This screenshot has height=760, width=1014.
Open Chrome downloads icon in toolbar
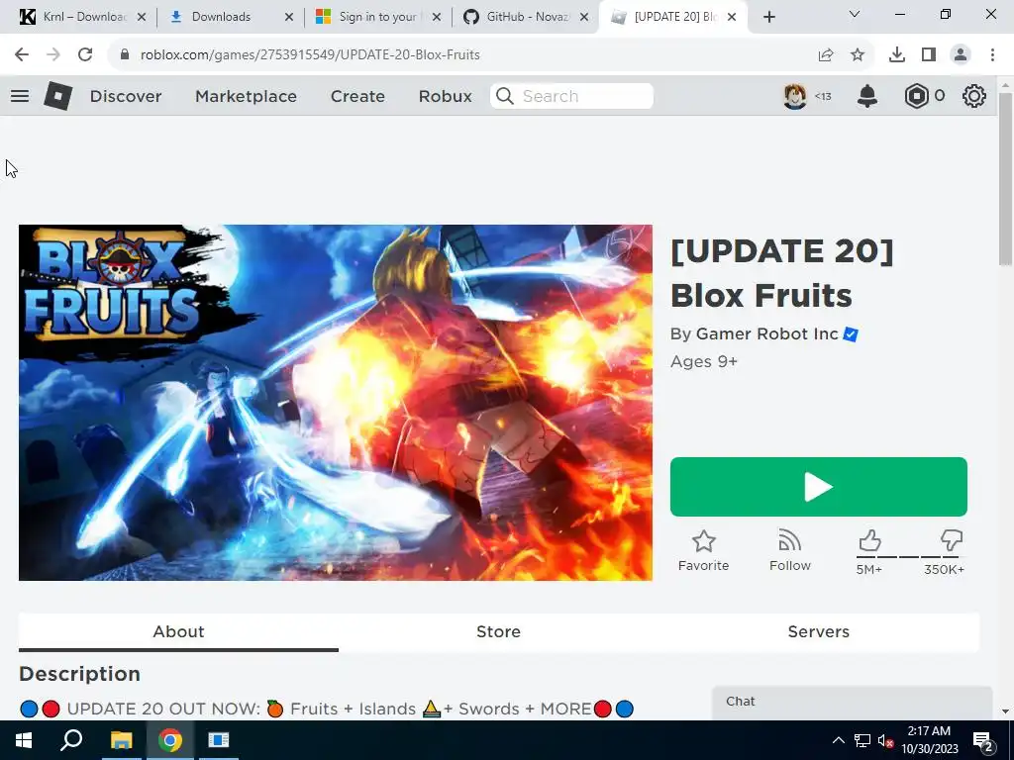pos(897,55)
